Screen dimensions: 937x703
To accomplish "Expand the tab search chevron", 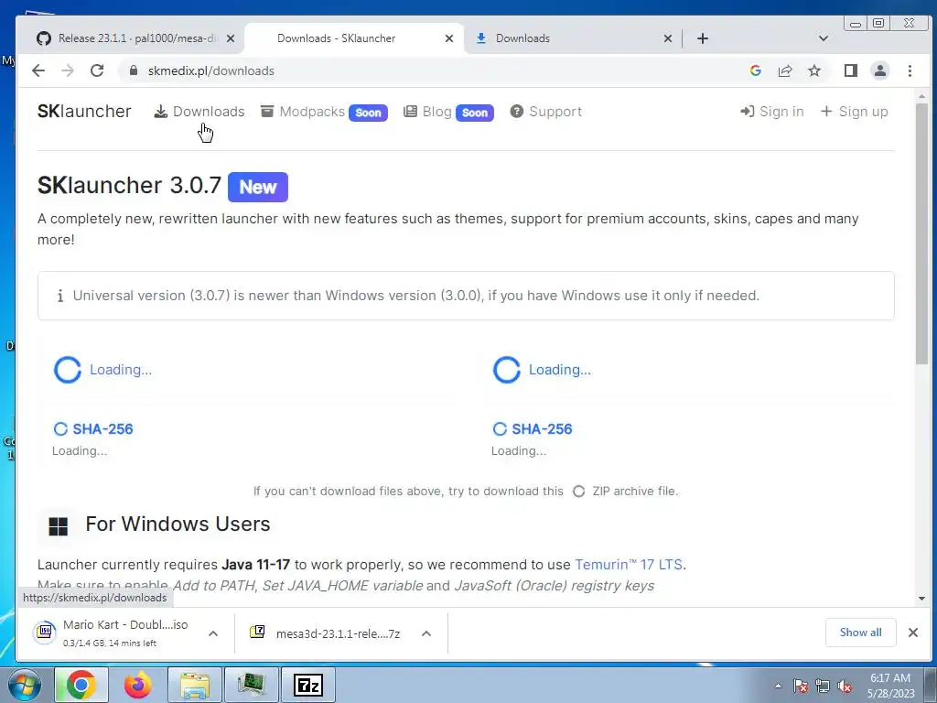I will click(823, 38).
